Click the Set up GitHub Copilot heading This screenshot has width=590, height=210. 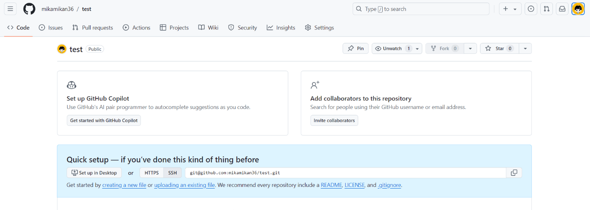pyautogui.click(x=98, y=98)
